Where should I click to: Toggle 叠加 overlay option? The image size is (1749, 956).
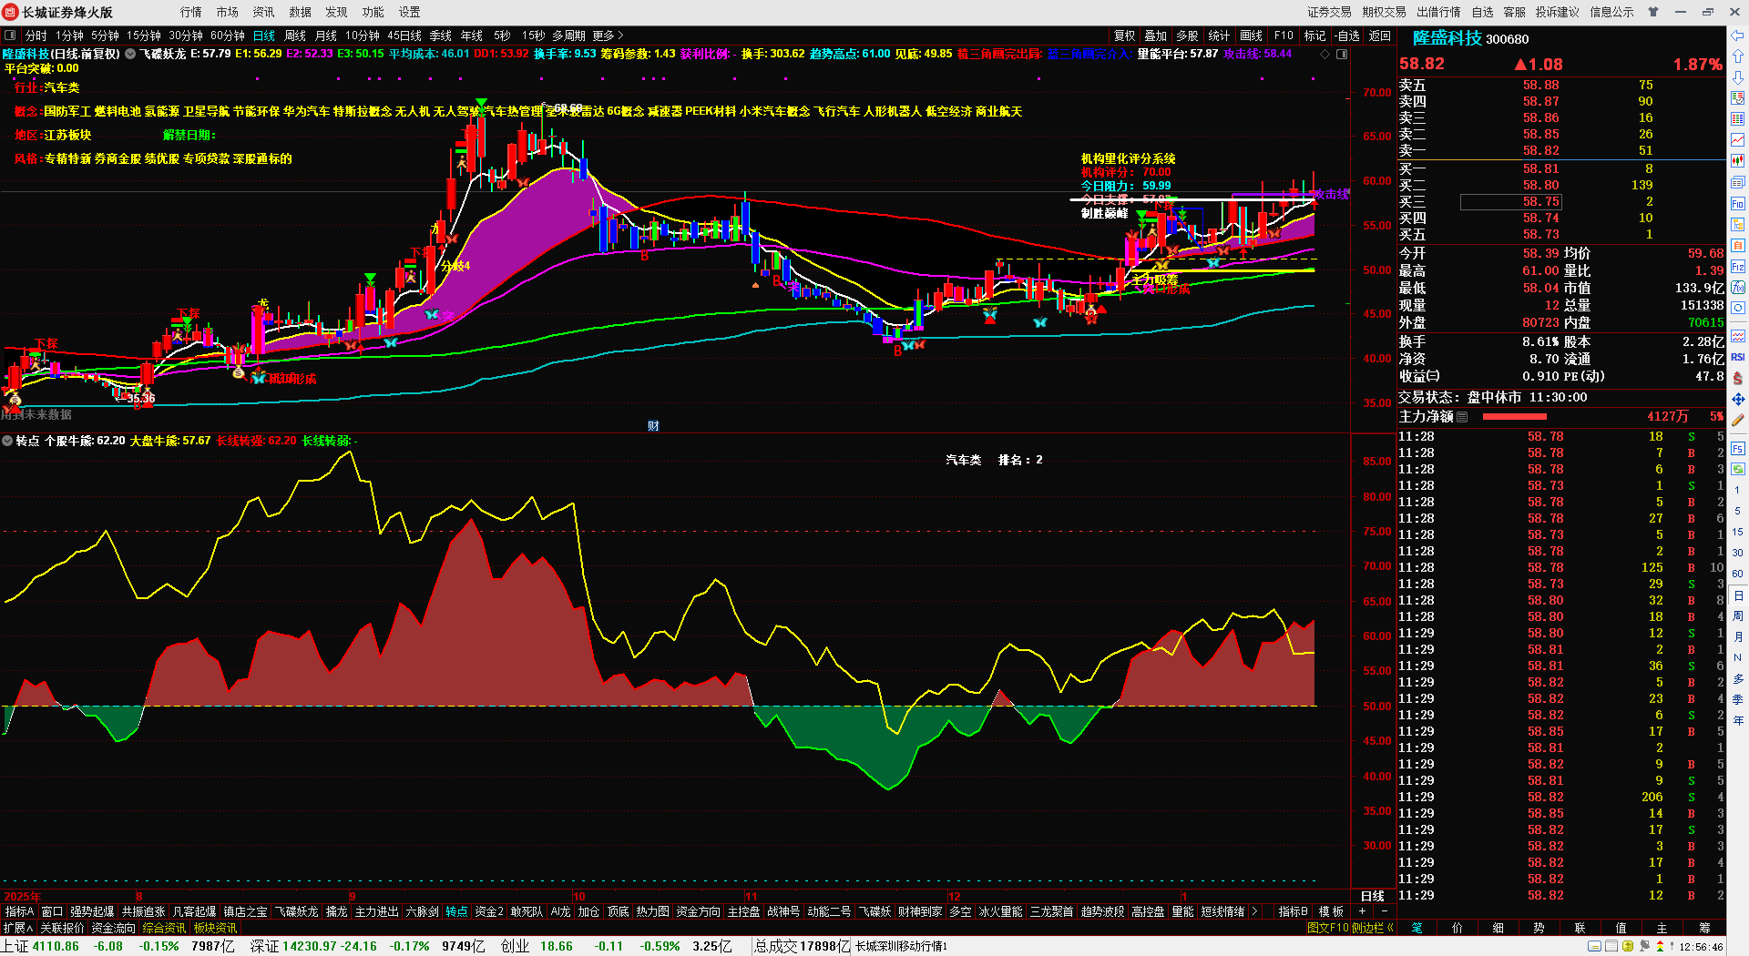pyautogui.click(x=1156, y=36)
